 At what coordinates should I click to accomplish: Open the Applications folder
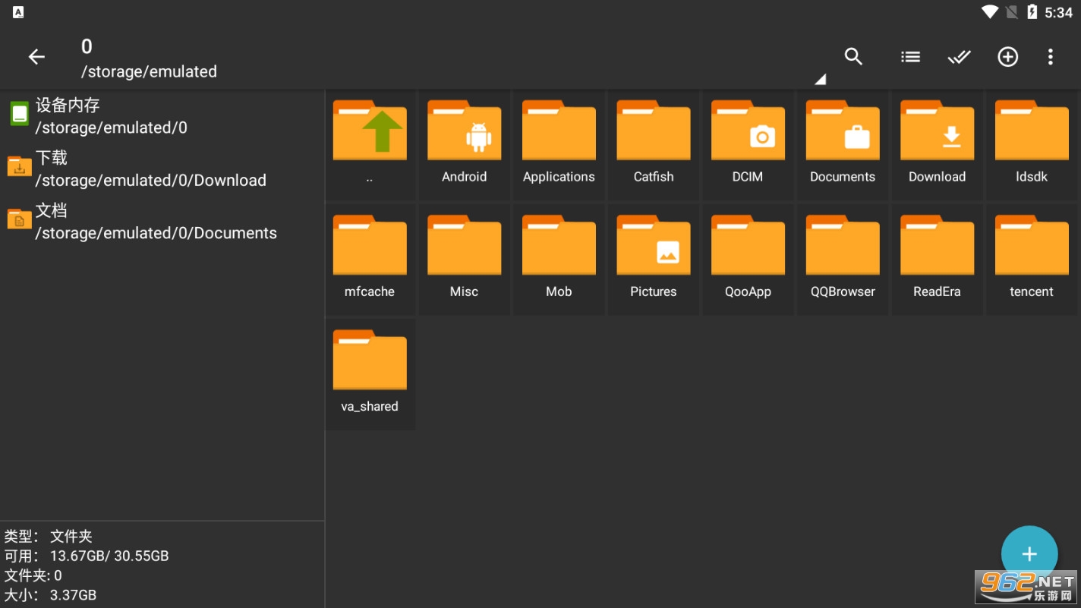coord(559,144)
